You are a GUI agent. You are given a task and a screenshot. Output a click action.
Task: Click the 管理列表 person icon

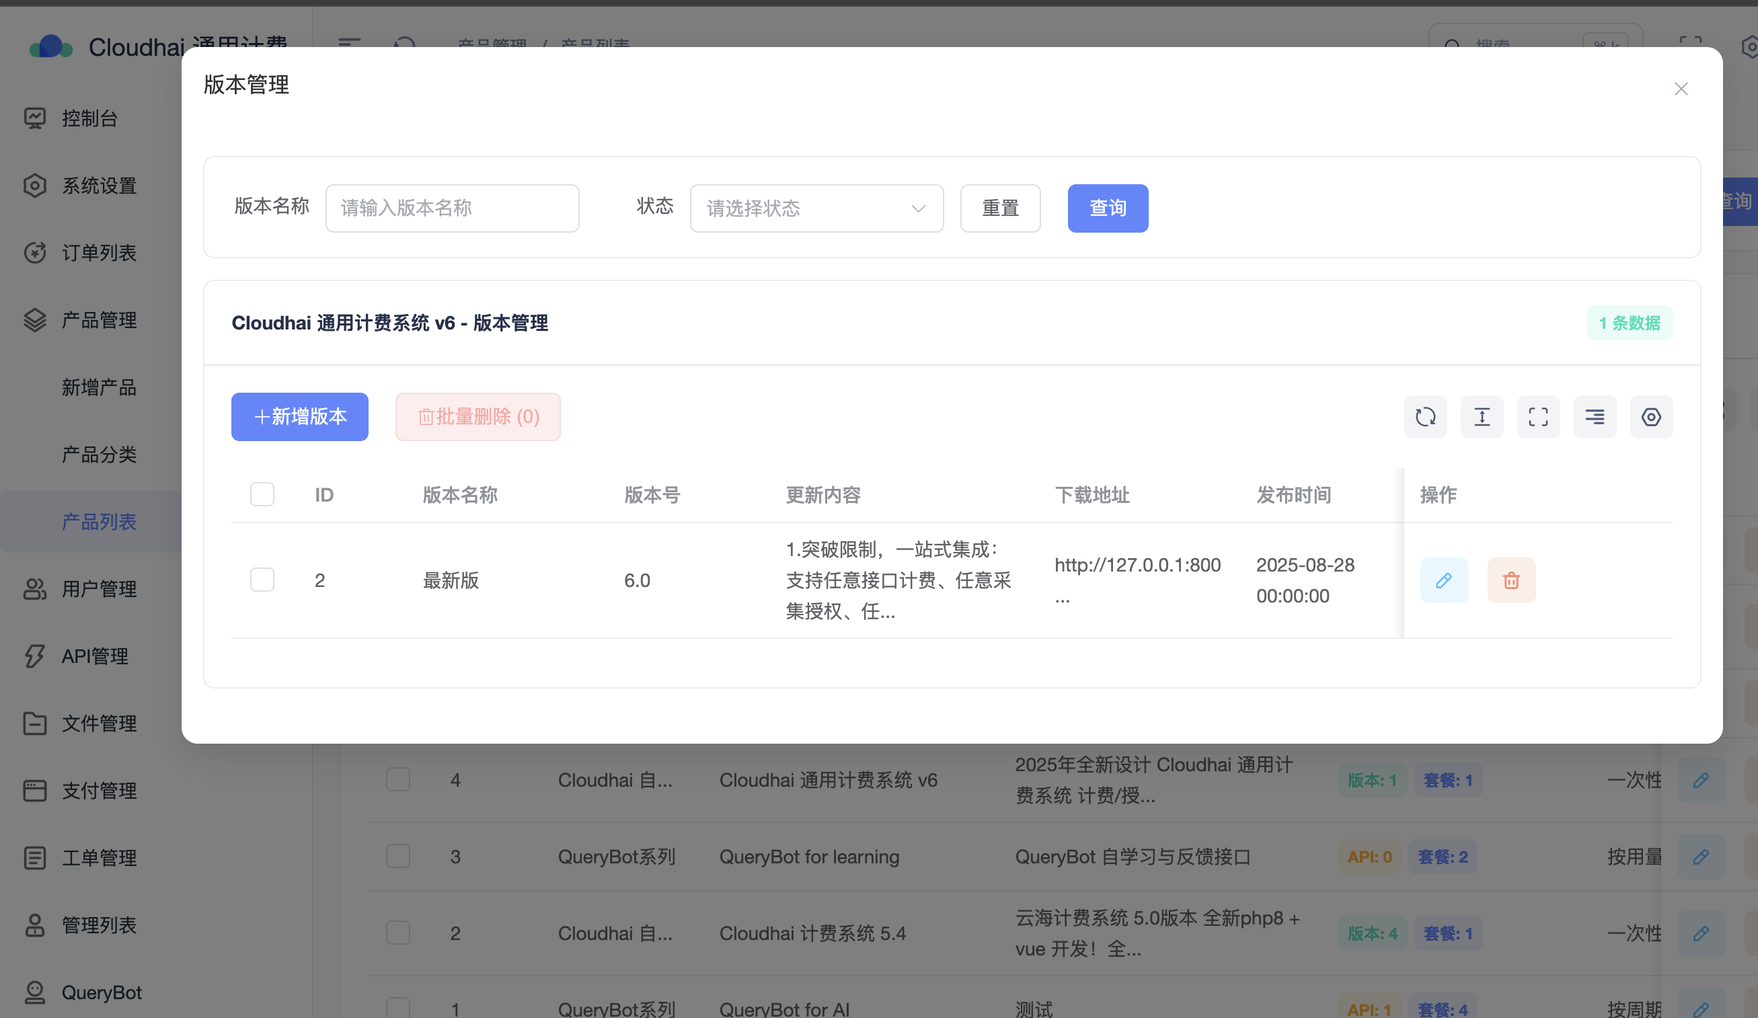(34, 925)
